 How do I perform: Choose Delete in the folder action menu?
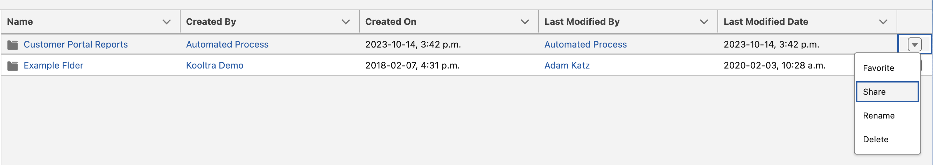(x=875, y=140)
